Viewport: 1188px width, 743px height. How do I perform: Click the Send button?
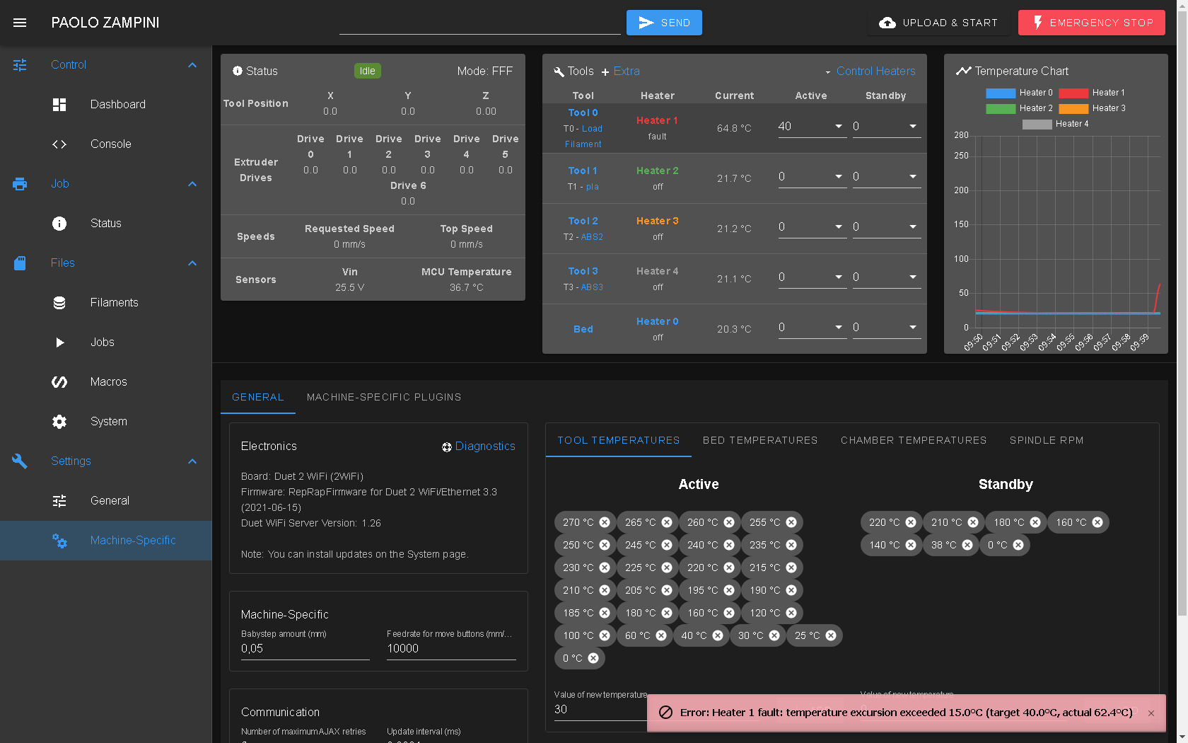(664, 23)
